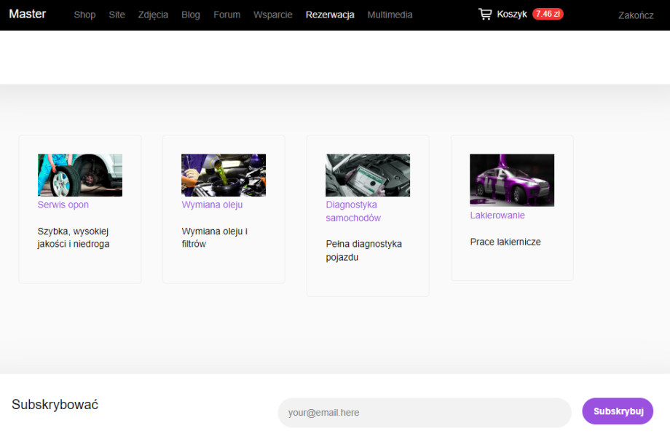The width and height of the screenshot is (670, 447).
Task: Click the Zakończ link
Action: click(636, 15)
